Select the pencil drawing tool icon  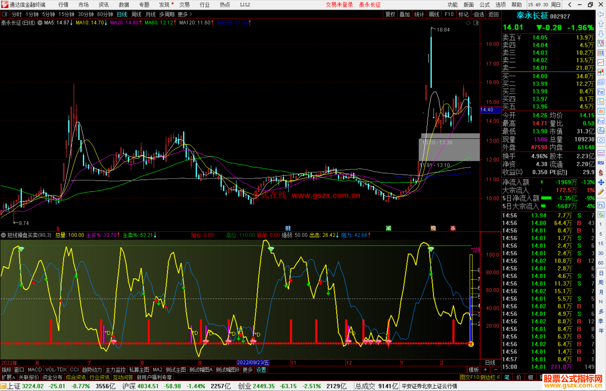pyautogui.click(x=601, y=192)
